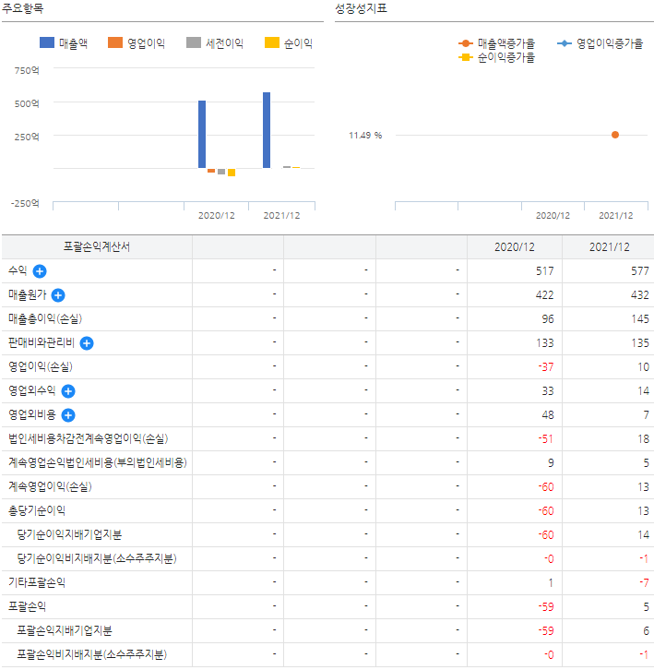Toggle the 순이익증가율 legend marker
Screen dimensions: 654x670
tap(466, 57)
